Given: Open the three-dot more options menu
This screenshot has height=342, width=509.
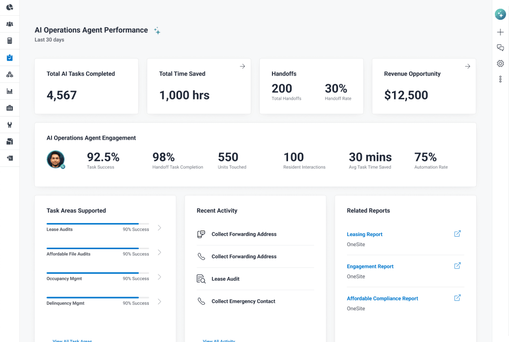Looking at the screenshot, I should click(x=500, y=79).
